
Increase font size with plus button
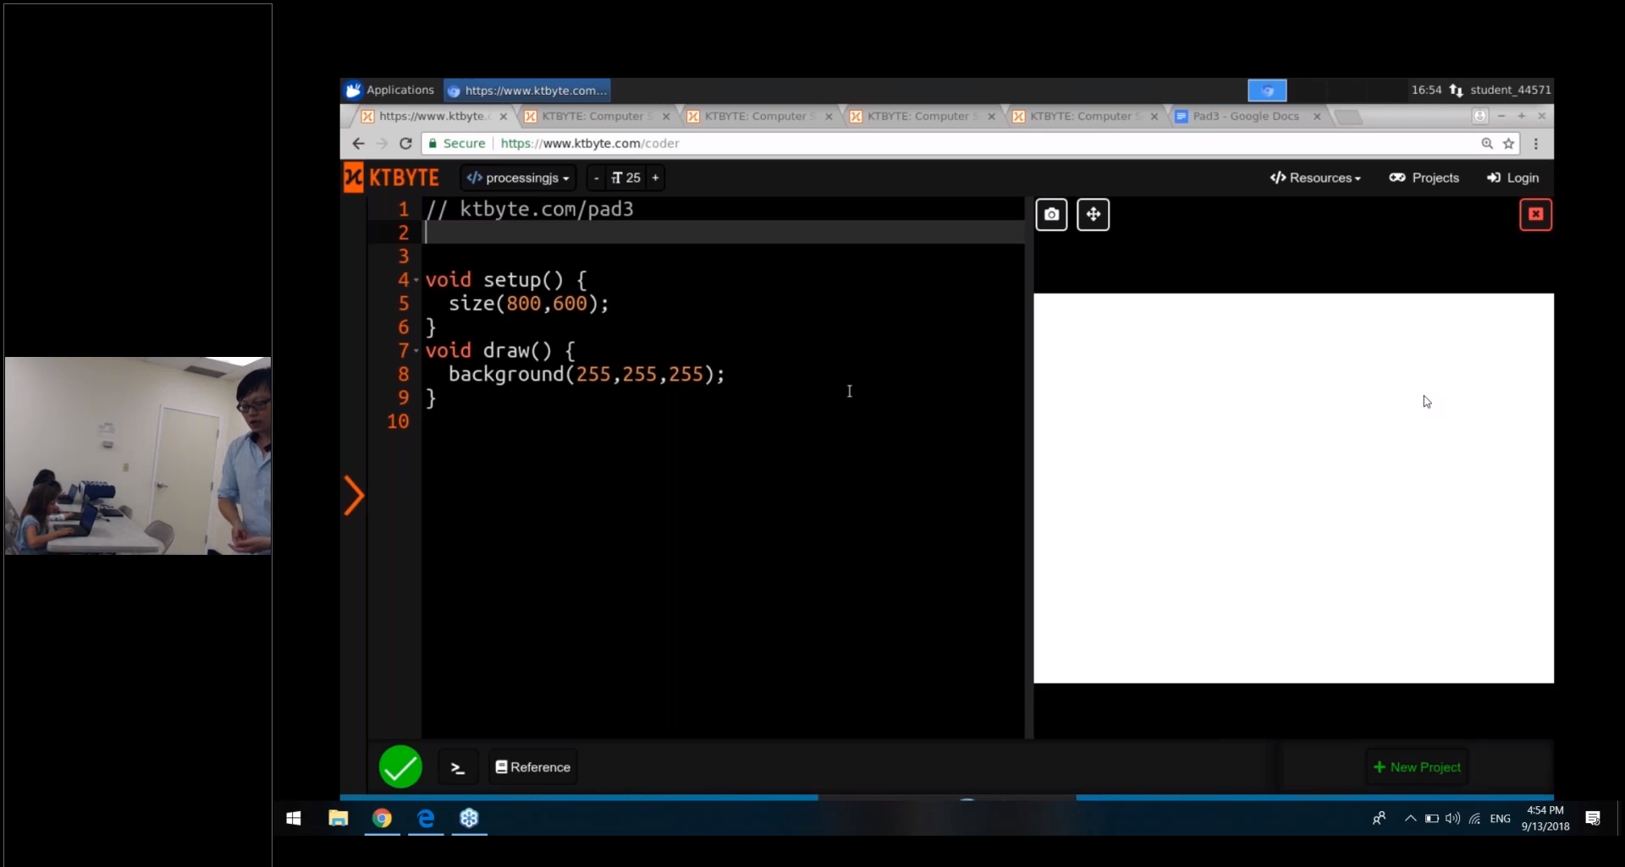point(655,178)
